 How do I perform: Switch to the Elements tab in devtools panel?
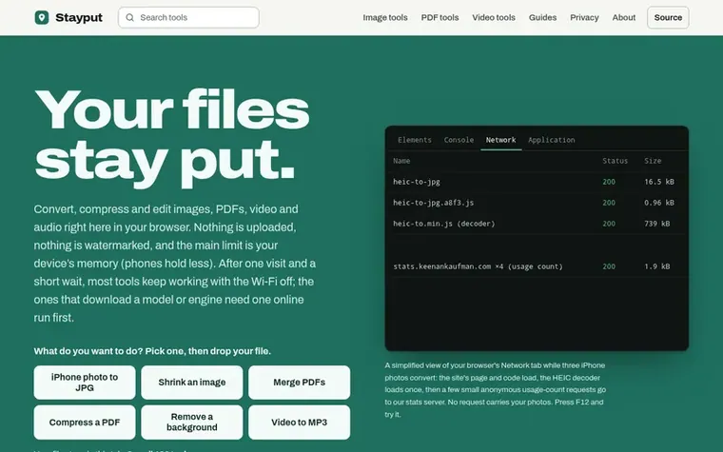pyautogui.click(x=415, y=140)
